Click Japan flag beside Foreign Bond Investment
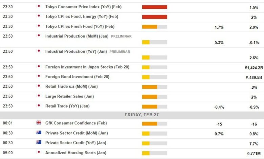The height and width of the screenshot is (159, 264). pyautogui.click(x=39, y=76)
